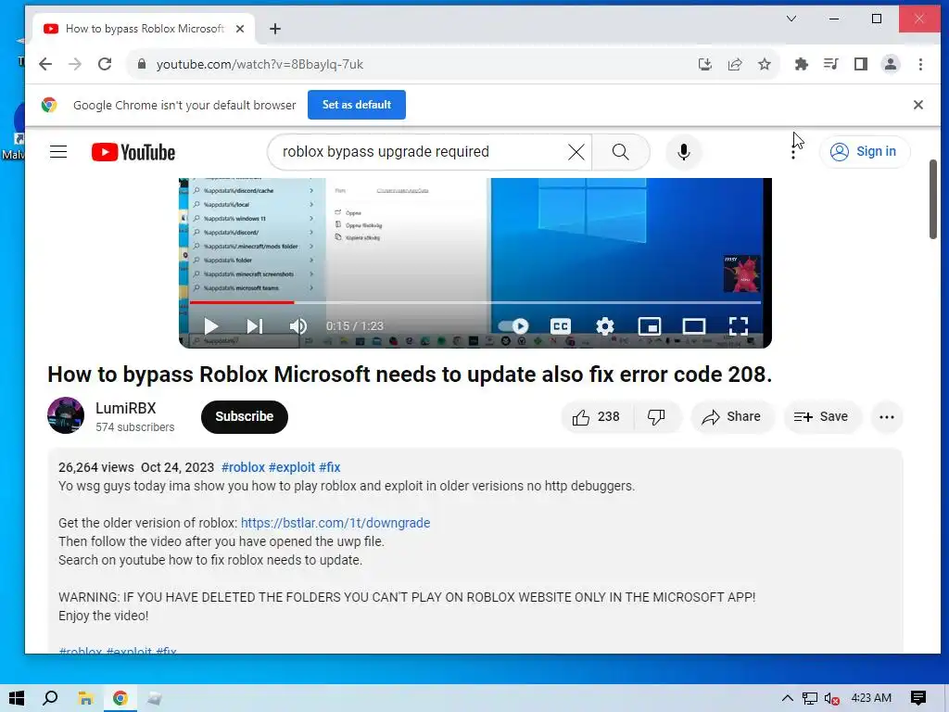Focus the YouTube search box
This screenshot has height=712, width=949.
(418, 152)
